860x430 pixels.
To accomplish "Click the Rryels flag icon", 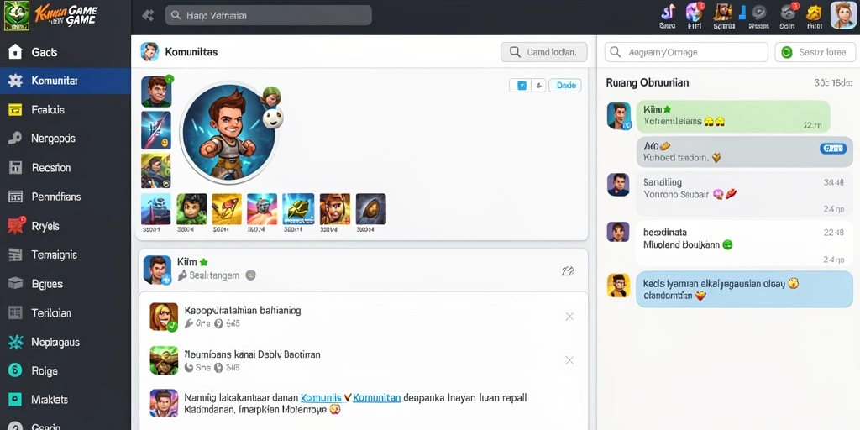I will tap(15, 225).
